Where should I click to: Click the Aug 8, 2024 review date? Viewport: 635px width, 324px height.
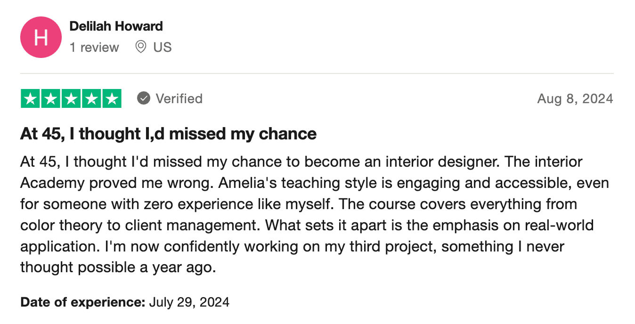tap(575, 99)
